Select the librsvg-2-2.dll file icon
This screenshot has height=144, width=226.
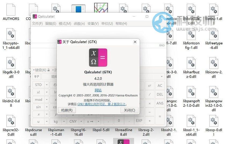tap(146, 132)
